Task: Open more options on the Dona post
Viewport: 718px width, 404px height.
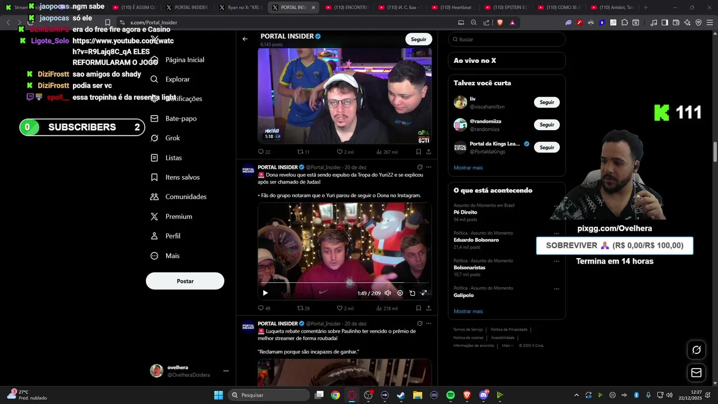Action: tap(429, 167)
